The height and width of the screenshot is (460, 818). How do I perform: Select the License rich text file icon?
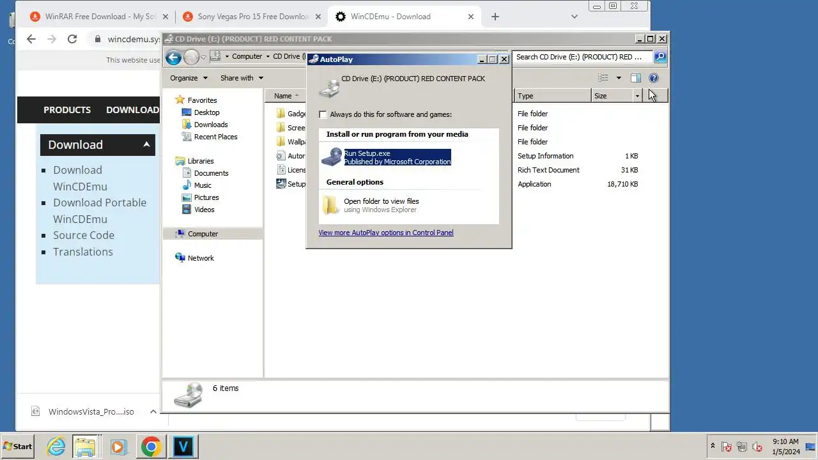pos(281,170)
